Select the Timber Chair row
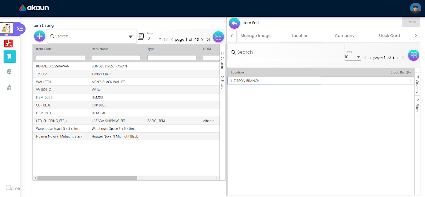 101,74
